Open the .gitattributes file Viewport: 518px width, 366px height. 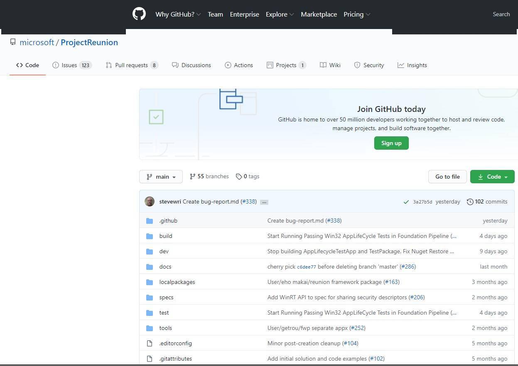pos(176,359)
